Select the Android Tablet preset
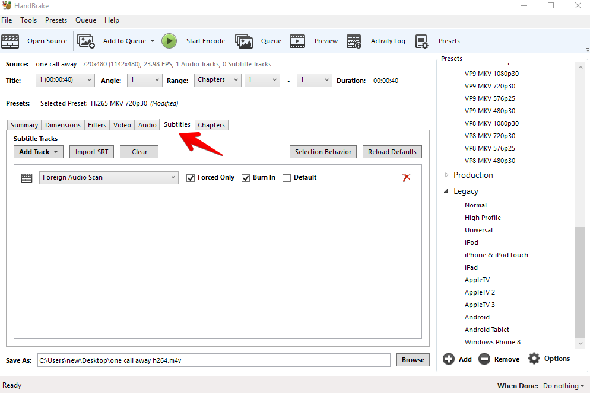The width and height of the screenshot is (590, 393). click(487, 330)
